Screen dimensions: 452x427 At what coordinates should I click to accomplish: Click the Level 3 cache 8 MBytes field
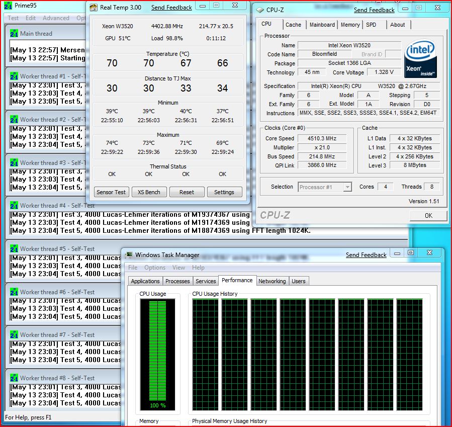coord(414,165)
